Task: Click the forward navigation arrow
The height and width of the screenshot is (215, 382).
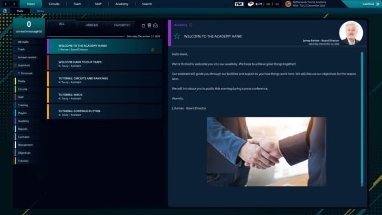Action: (14, 4)
